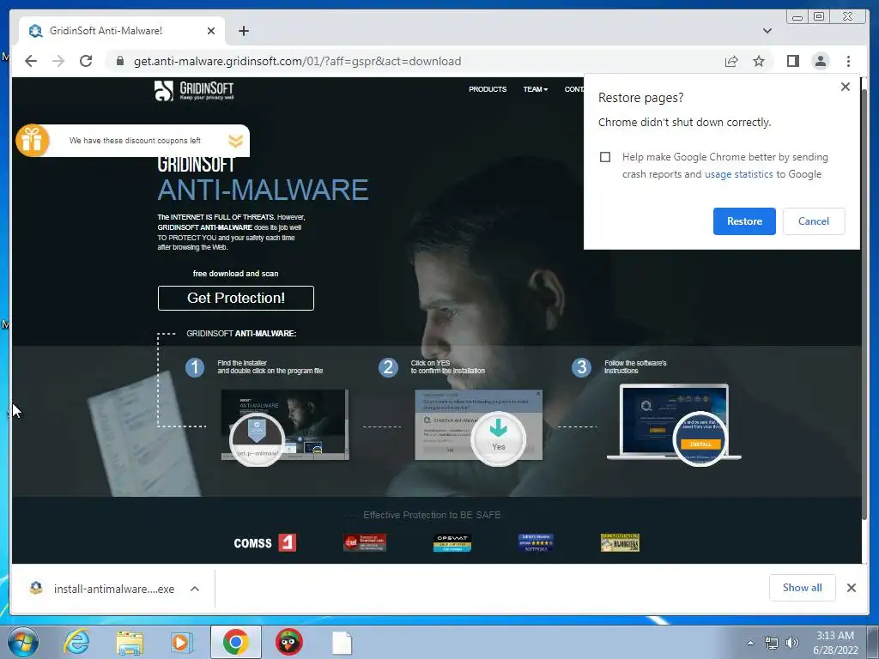Open the tab search chevron
Image resolution: width=879 pixels, height=659 pixels.
(767, 31)
